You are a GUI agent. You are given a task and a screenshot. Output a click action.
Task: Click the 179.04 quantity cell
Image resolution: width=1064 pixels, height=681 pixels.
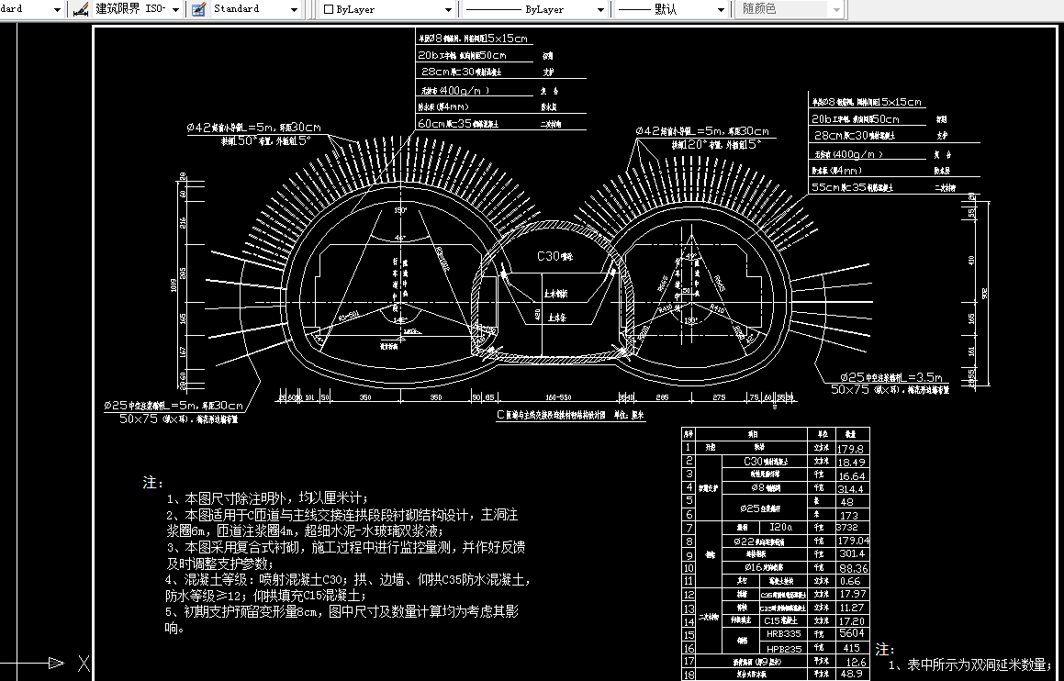coord(852,541)
